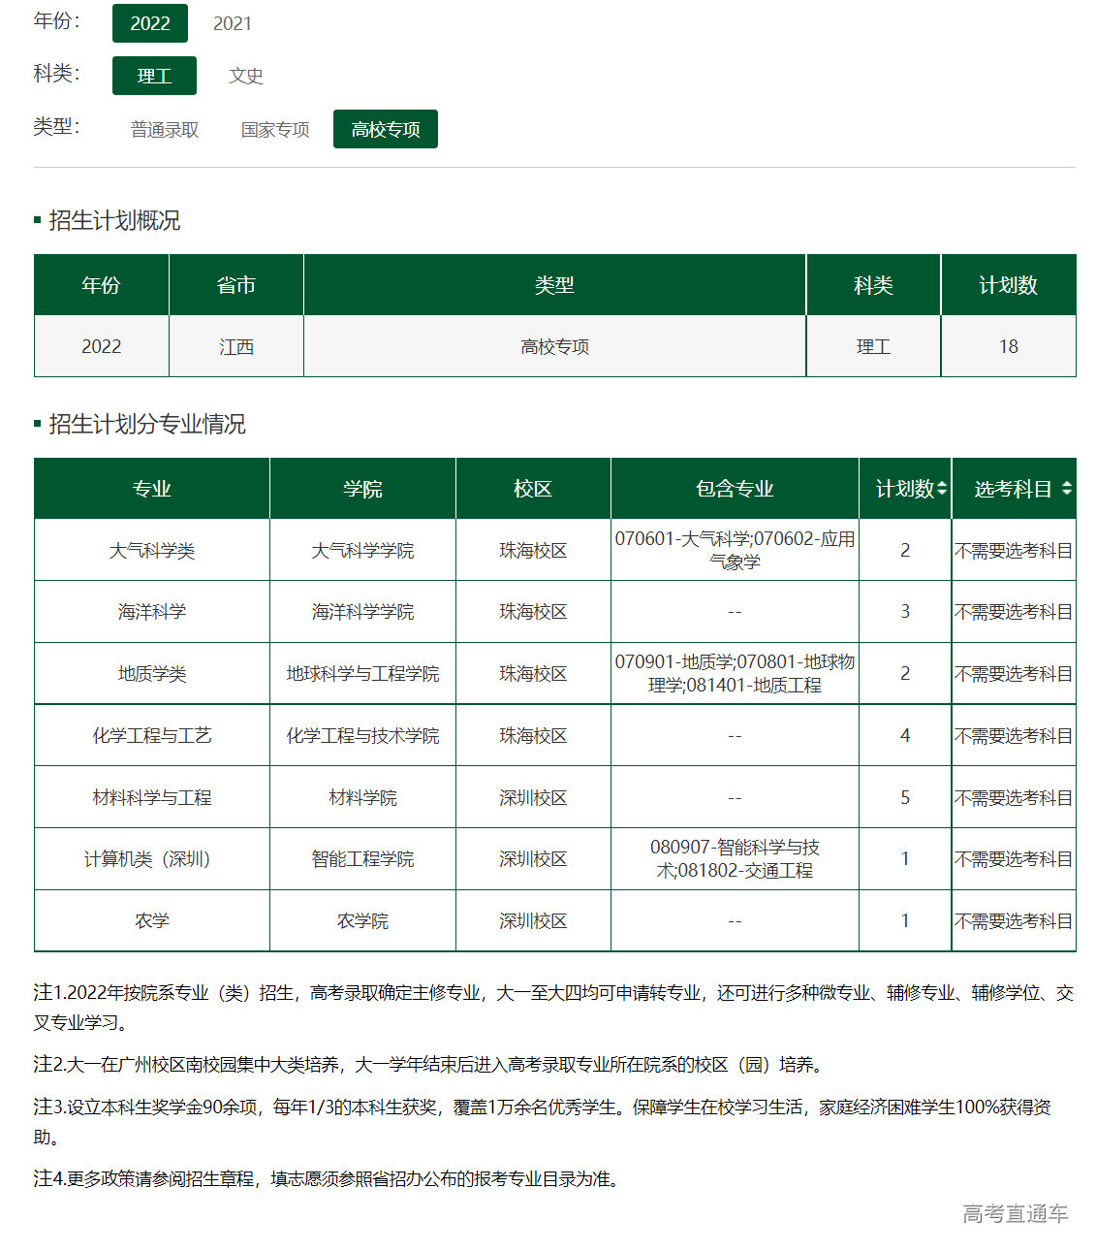
Task: Click the 智能工程学院 cell
Action: coord(362,858)
